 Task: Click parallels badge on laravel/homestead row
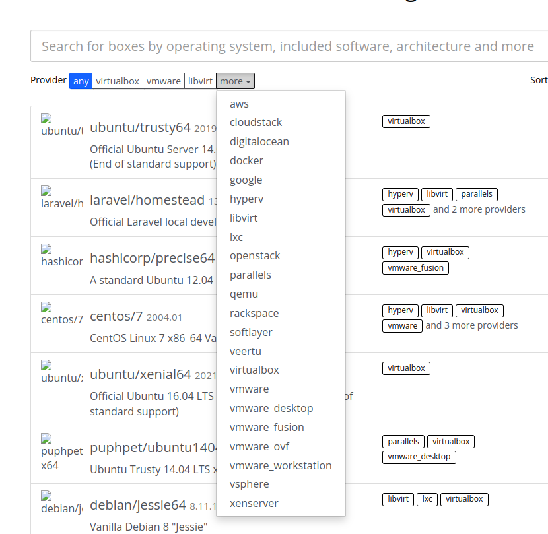(x=477, y=194)
